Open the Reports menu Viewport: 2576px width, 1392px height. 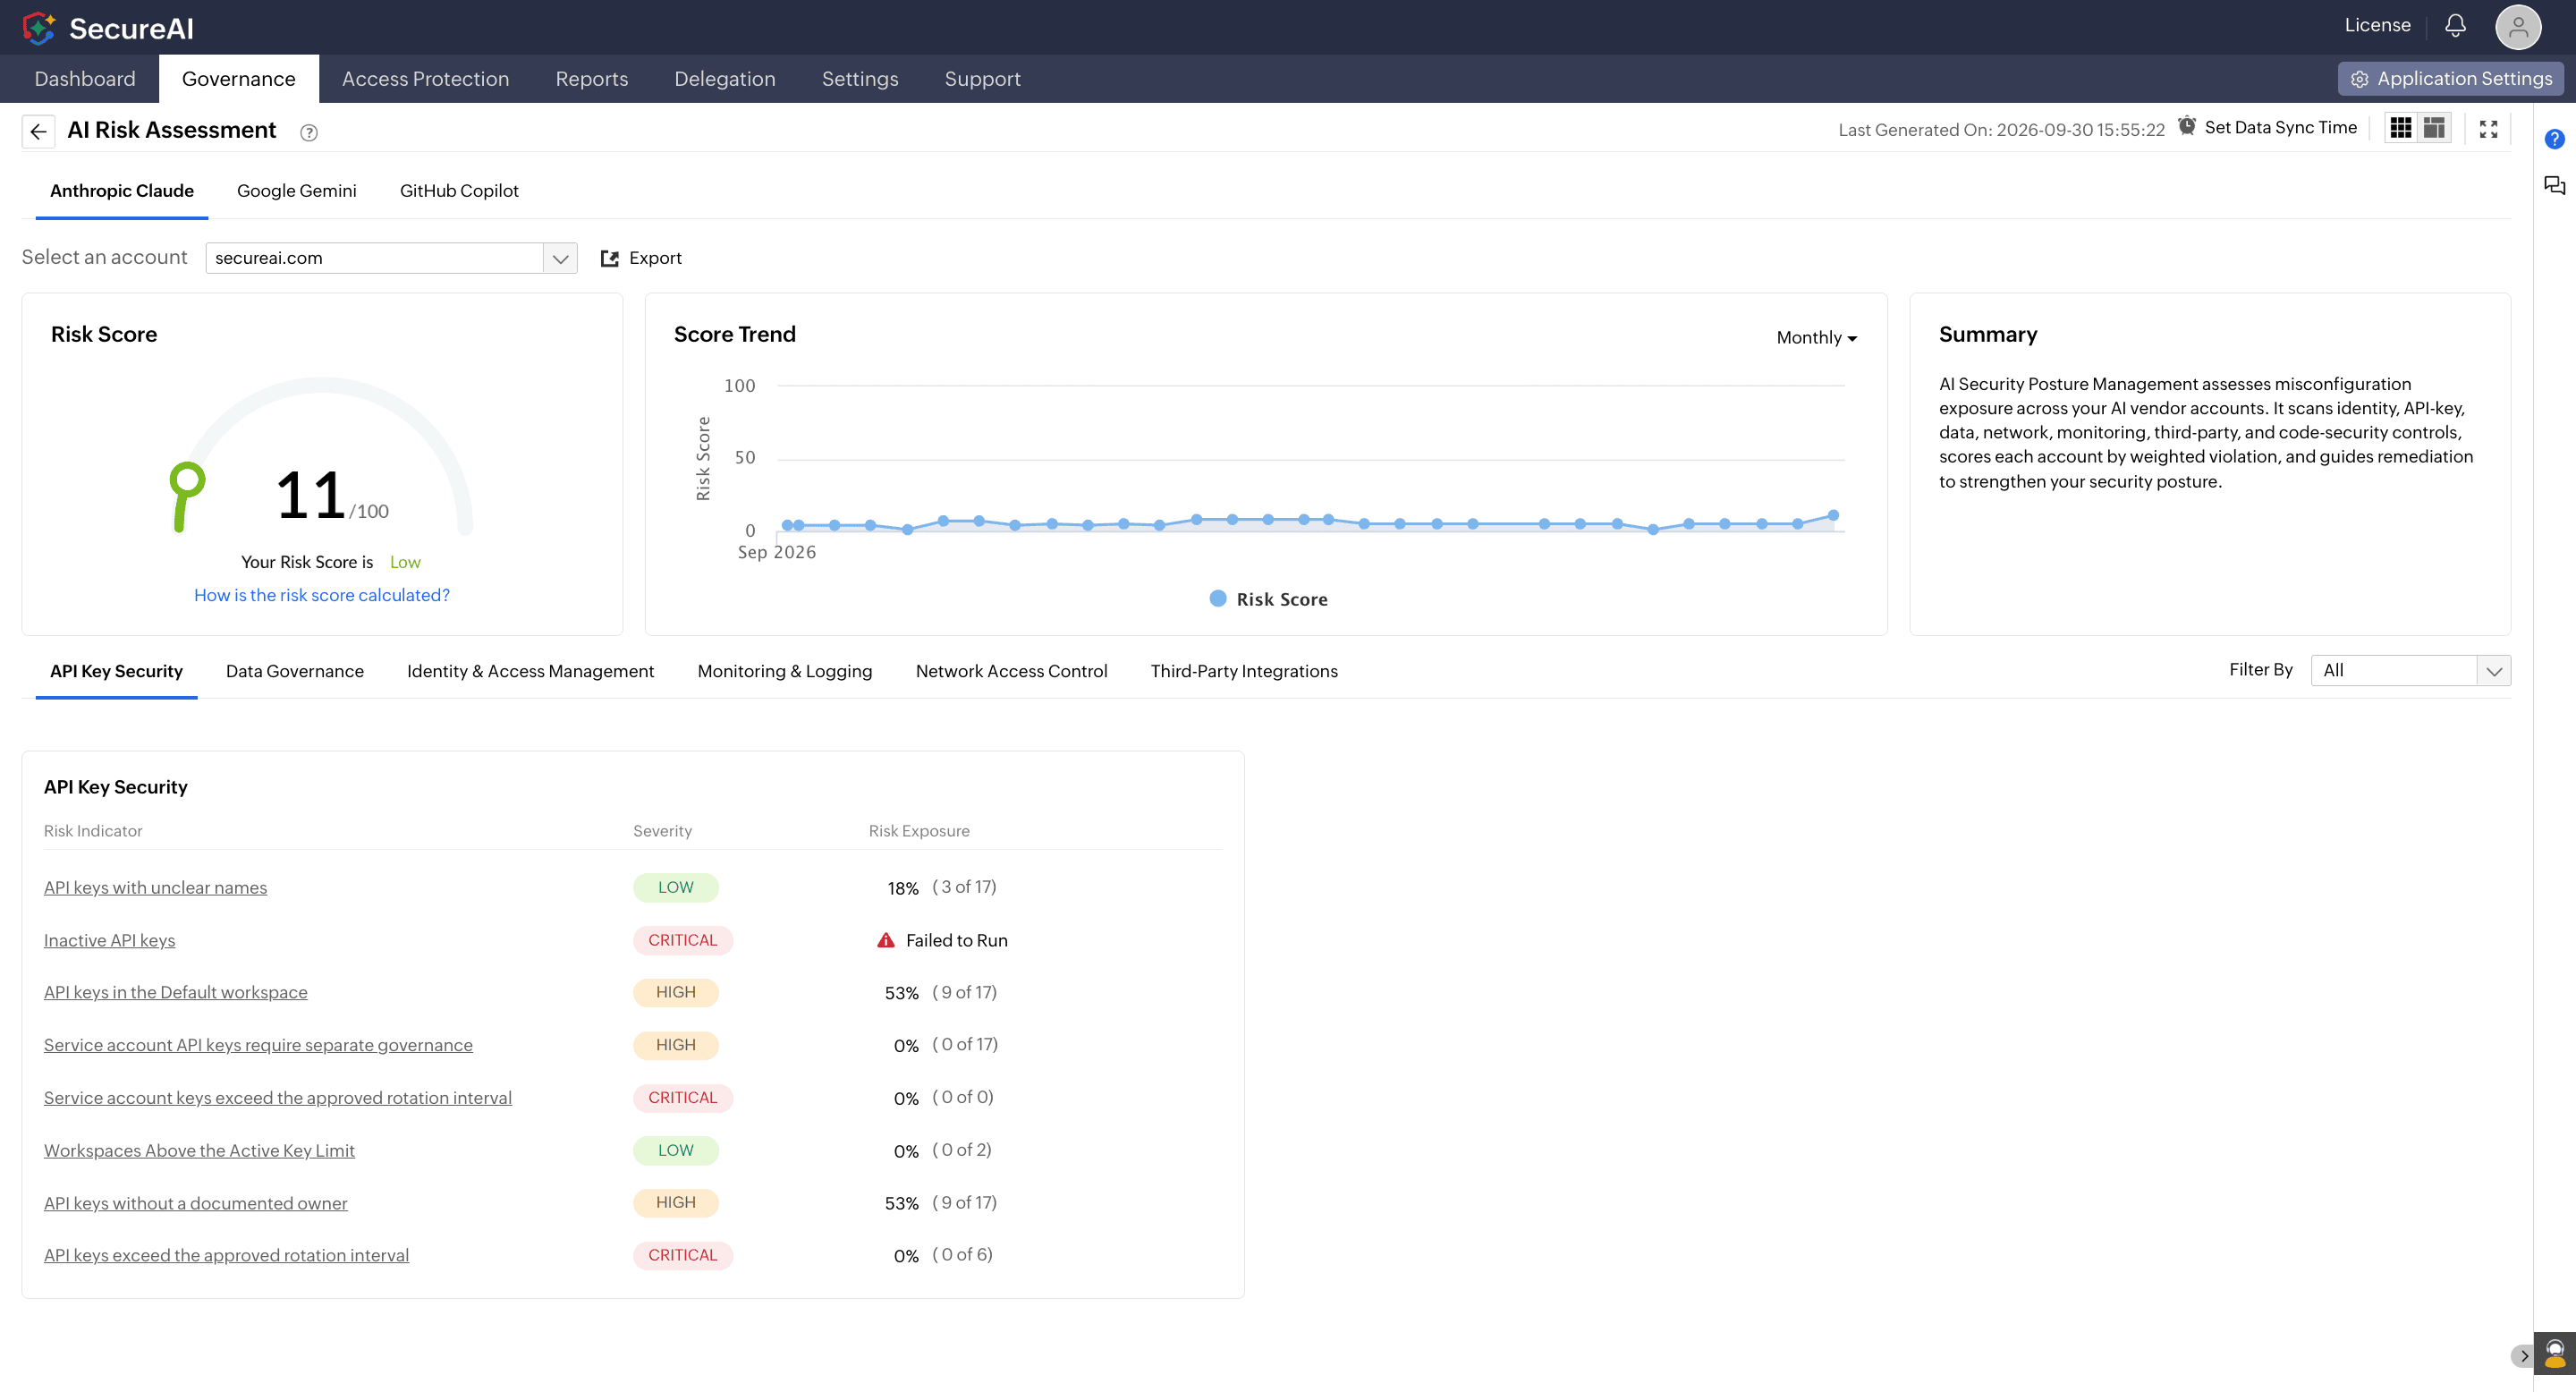coord(592,79)
